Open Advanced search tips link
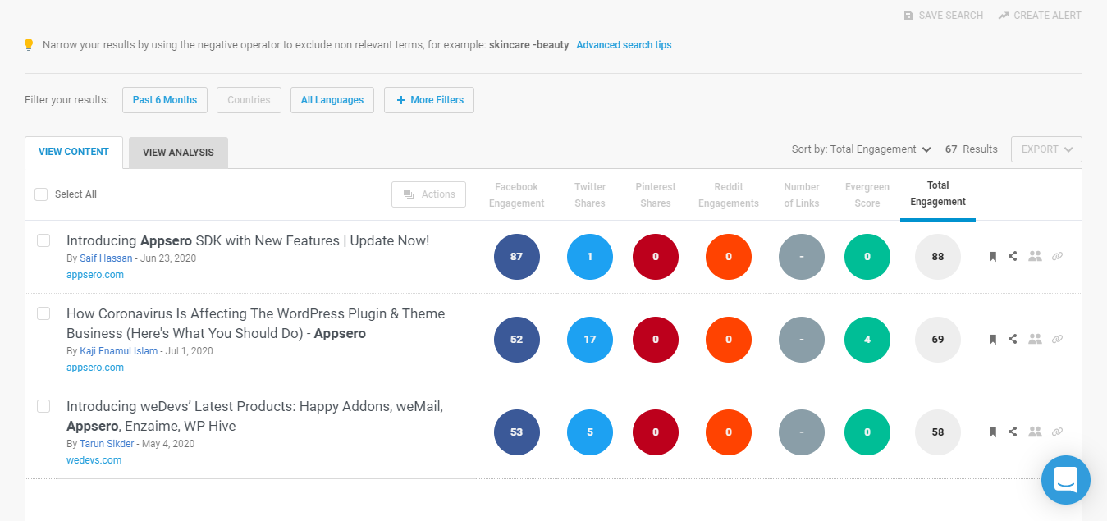This screenshot has width=1107, height=521. coord(624,45)
